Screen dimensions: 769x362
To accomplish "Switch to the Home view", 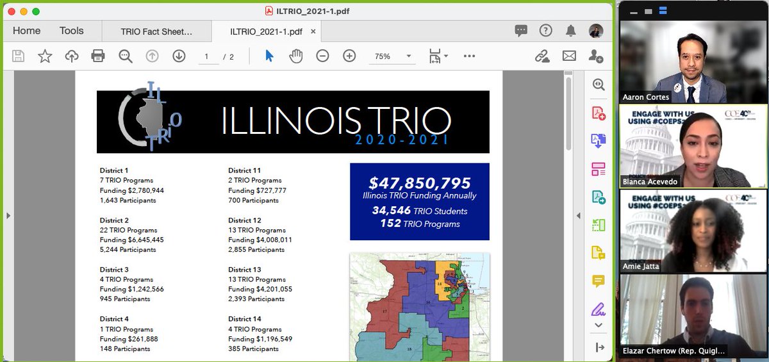I will (26, 31).
